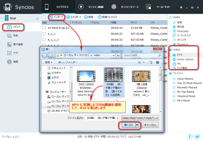Viewport: 203px width, 141px height.
Task: Select Home Videos category
Action: coord(183,59)
